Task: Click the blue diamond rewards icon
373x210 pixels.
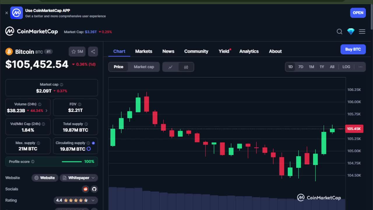Action: pyautogui.click(x=351, y=32)
